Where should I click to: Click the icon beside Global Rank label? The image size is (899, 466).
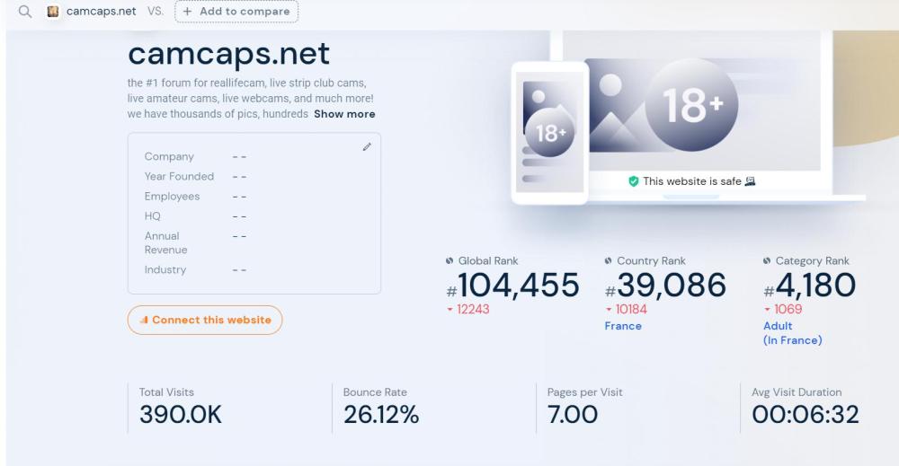tap(449, 260)
